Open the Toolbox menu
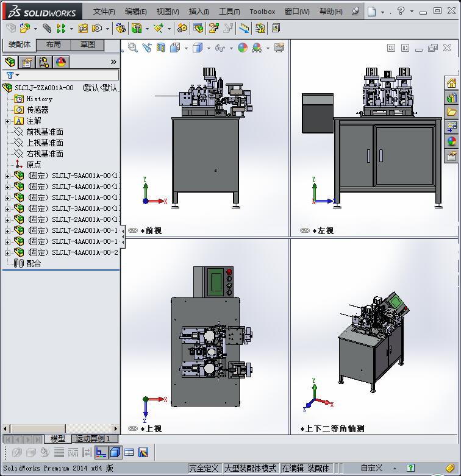Image resolution: width=461 pixels, height=476 pixels. (x=262, y=12)
